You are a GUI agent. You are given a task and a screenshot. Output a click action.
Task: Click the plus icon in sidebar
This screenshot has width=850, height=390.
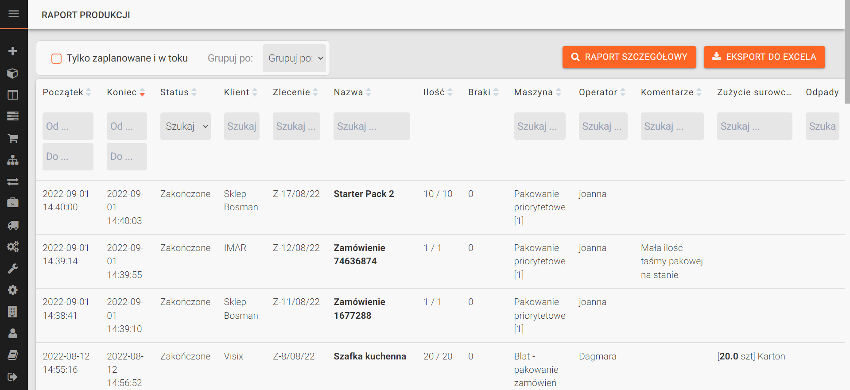tap(13, 51)
